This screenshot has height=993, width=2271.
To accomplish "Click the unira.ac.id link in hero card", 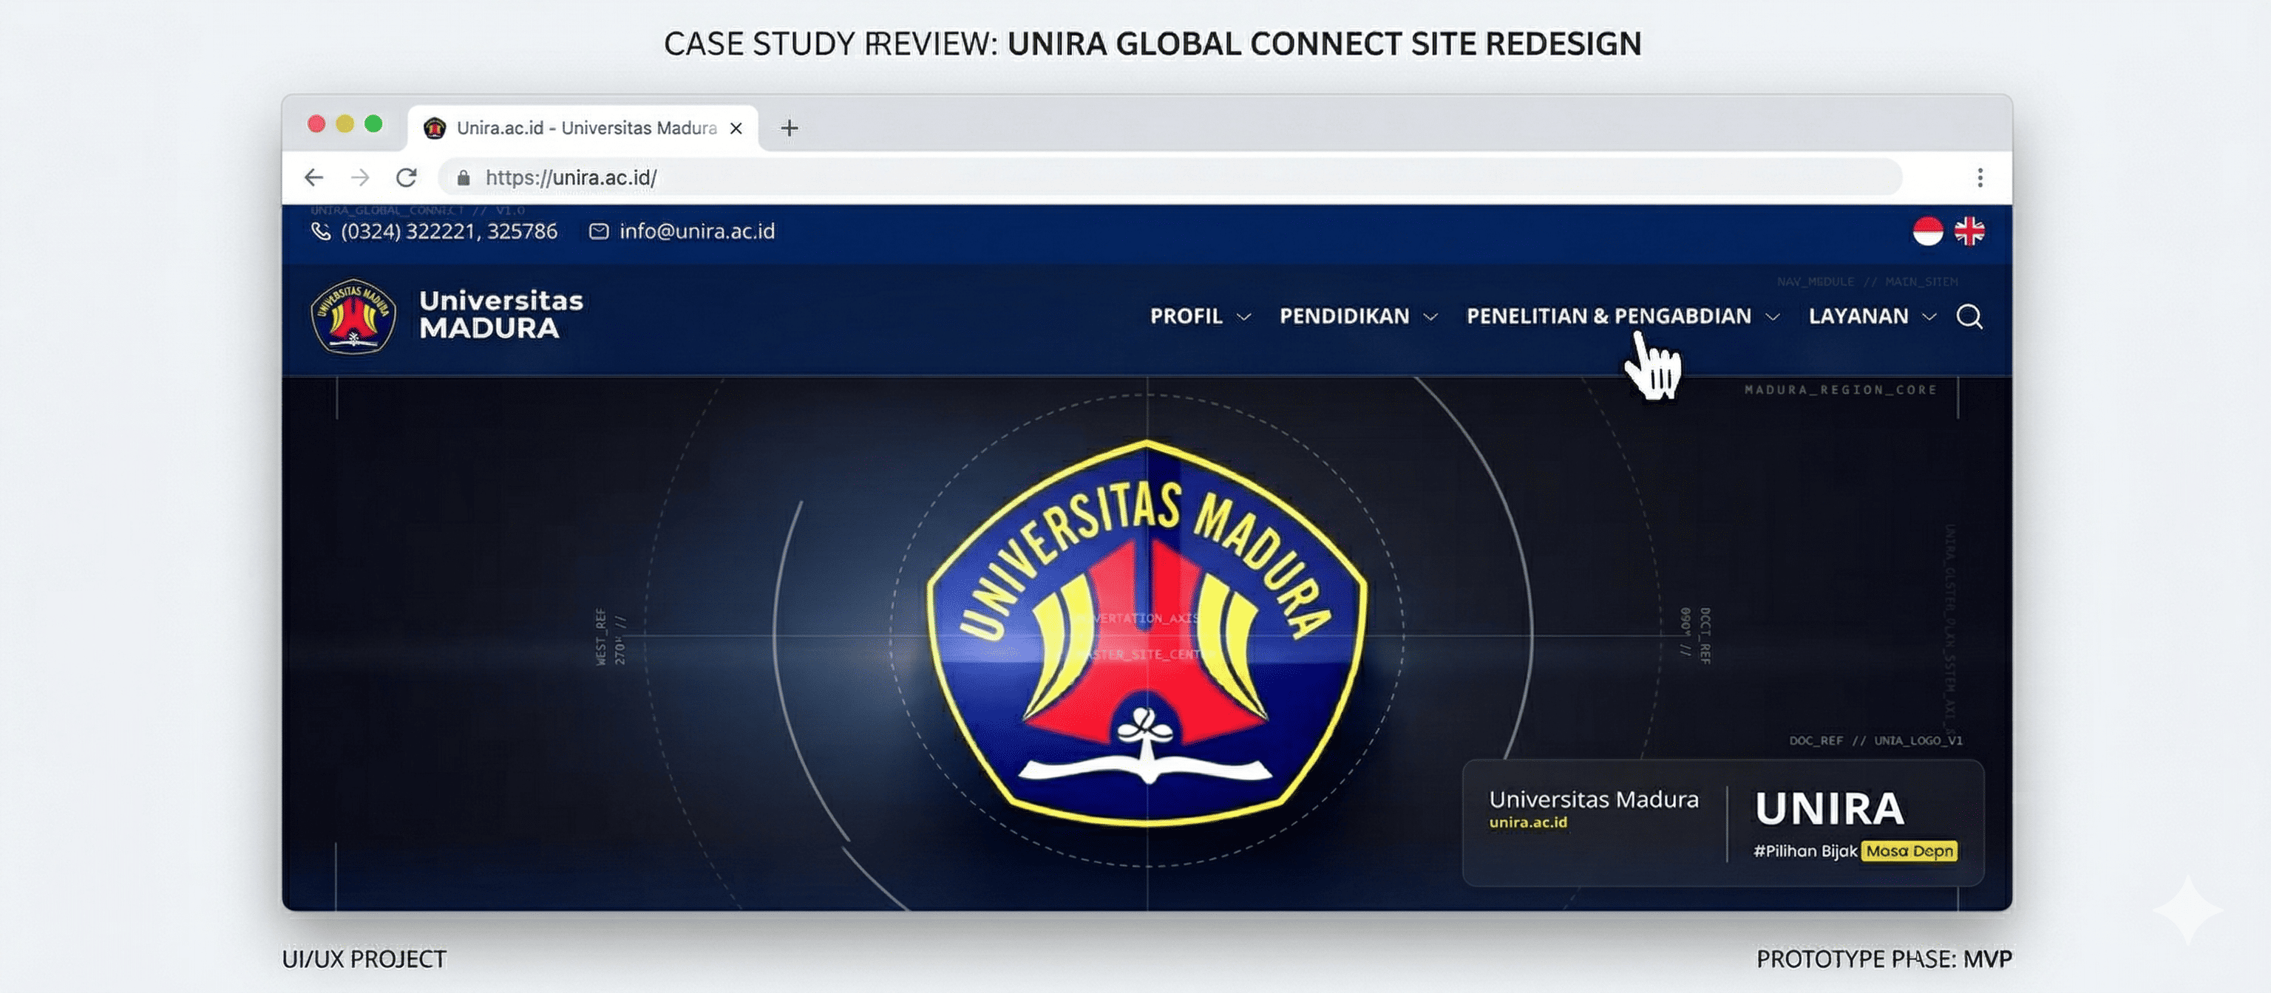I will pos(1528,822).
